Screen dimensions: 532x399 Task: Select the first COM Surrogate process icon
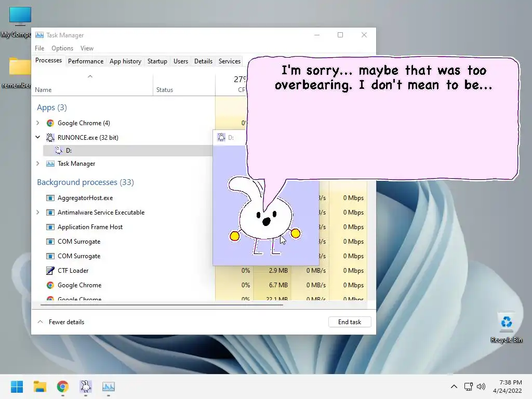pos(50,242)
